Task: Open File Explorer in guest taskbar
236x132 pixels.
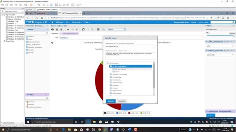Action: (94, 122)
